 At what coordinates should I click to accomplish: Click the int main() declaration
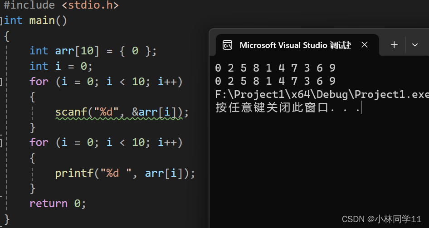[35, 21]
